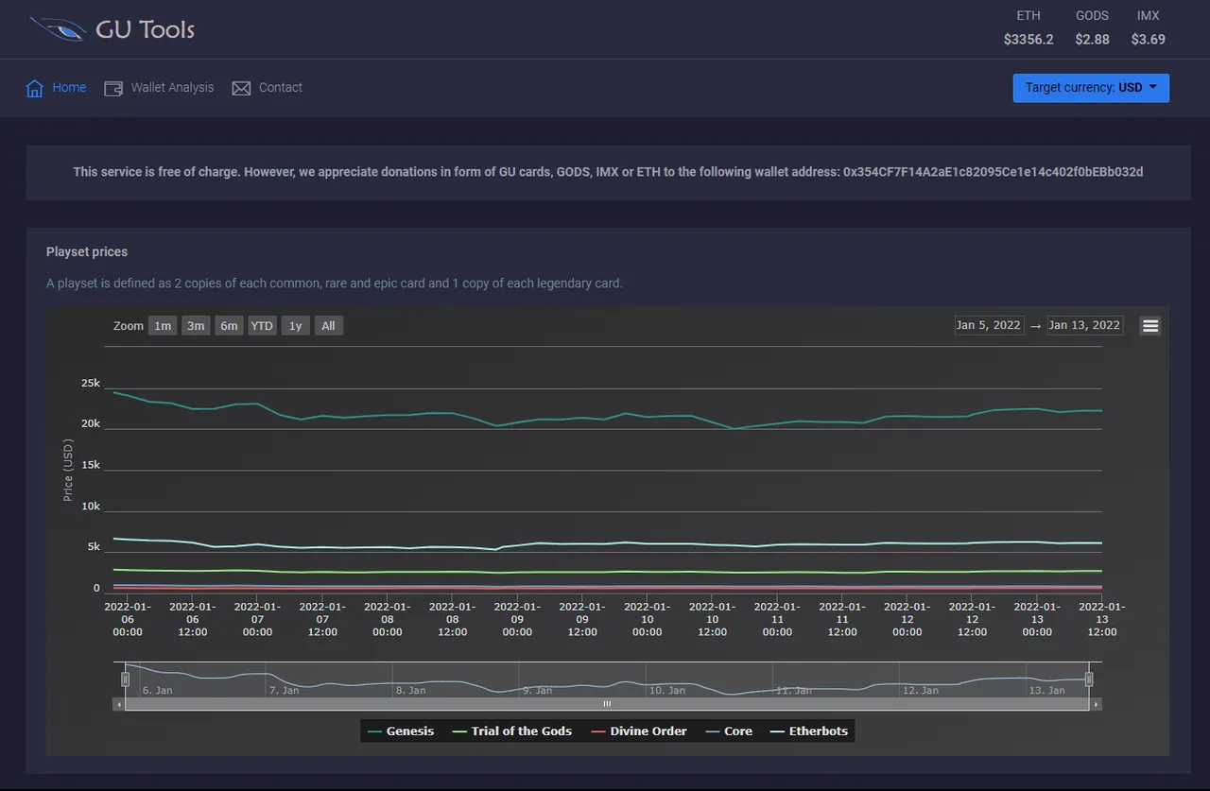Click the 20k y-axis label
1210x791 pixels.
pyautogui.click(x=91, y=424)
